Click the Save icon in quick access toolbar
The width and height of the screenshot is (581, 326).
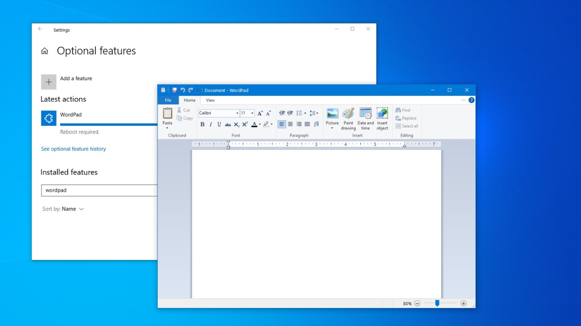click(174, 90)
